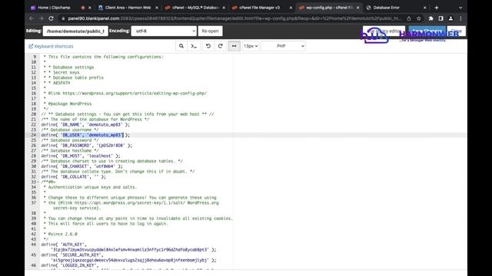Click line number 20 in gutter
Viewport: 492px width, 276px height.
[34, 114]
